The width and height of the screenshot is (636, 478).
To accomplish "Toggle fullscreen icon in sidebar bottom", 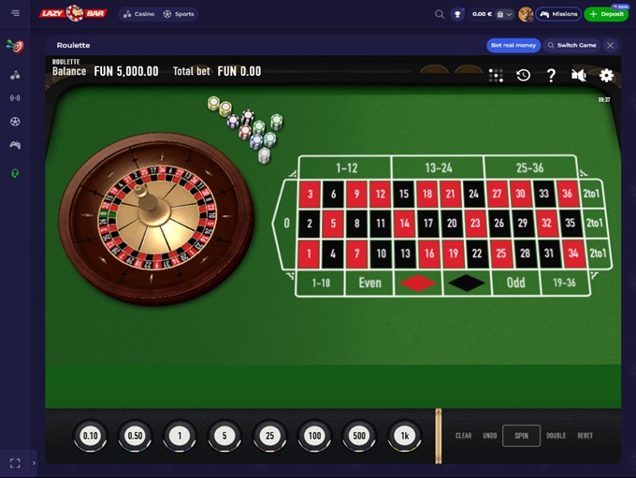I will tap(15, 463).
